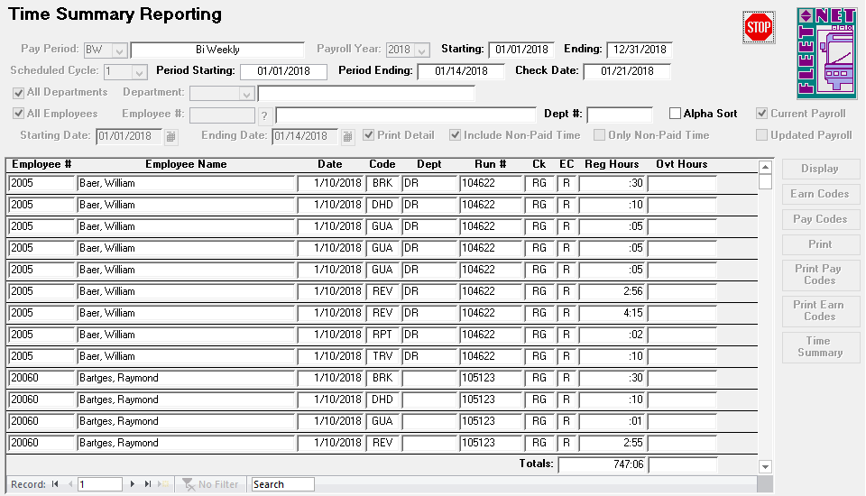The width and height of the screenshot is (866, 496).
Task: Enable the Alpha Sort checkbox
Action: [x=675, y=114]
